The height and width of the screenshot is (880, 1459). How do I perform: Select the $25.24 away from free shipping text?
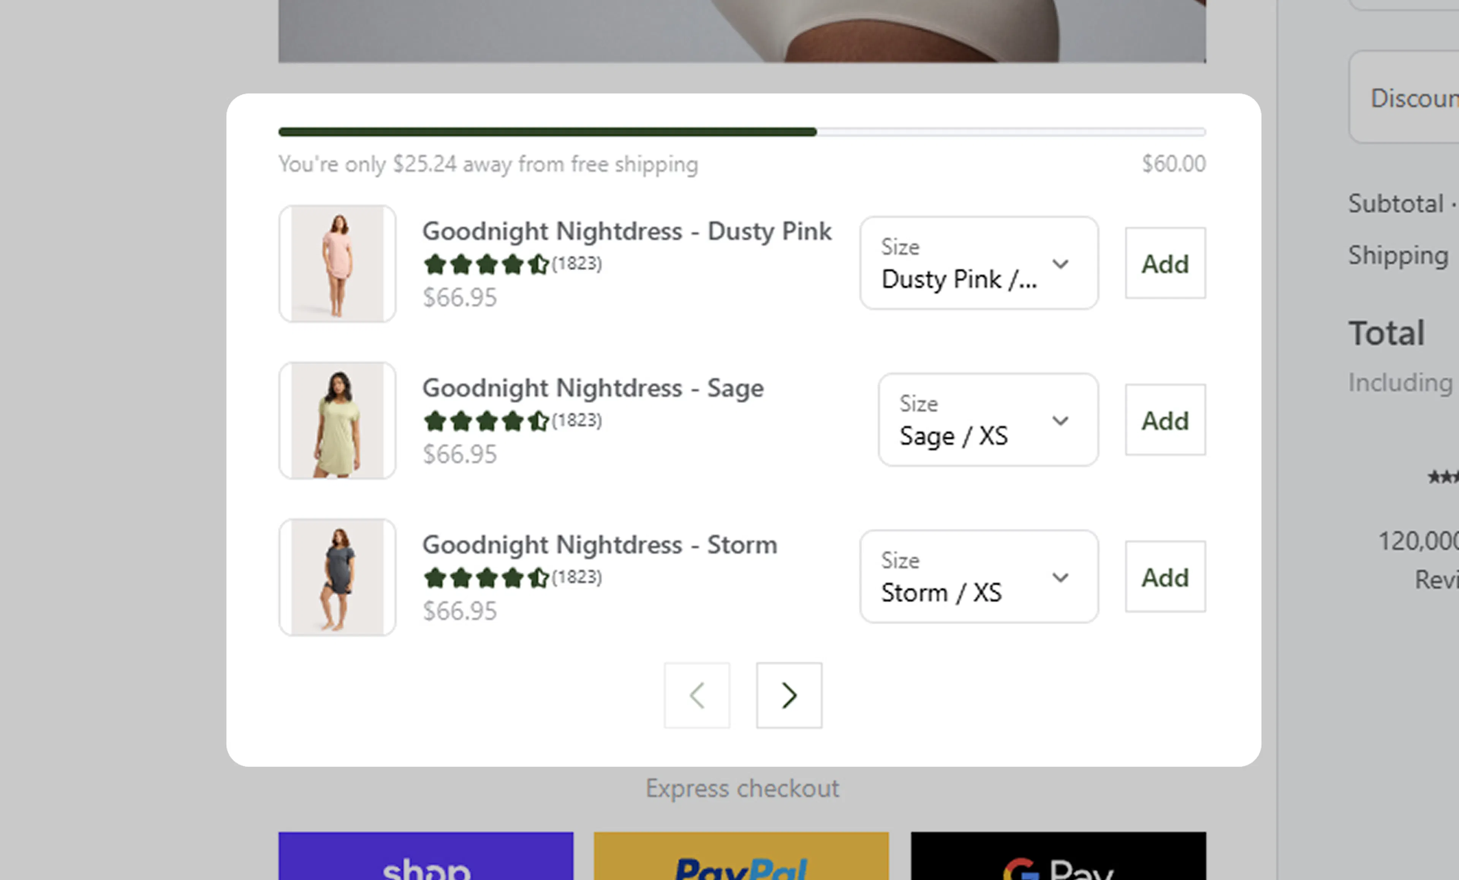pos(488,164)
